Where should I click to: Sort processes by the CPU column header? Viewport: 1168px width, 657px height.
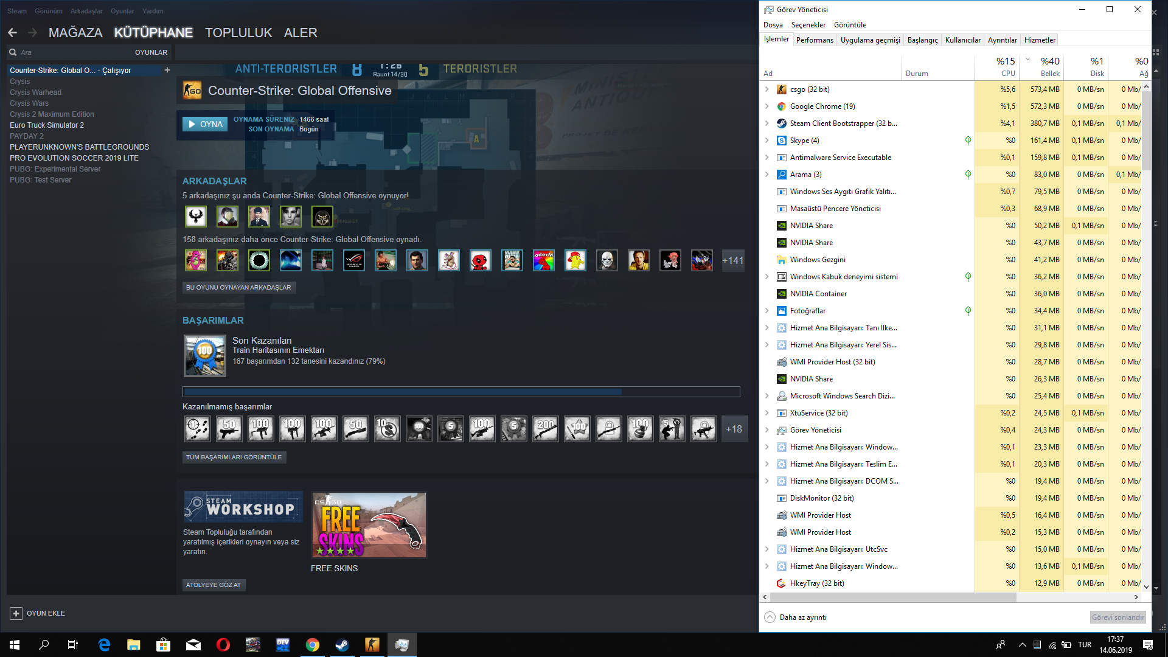tap(997, 67)
